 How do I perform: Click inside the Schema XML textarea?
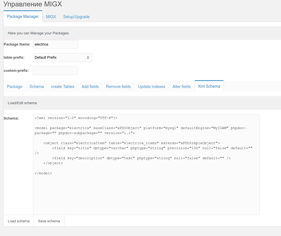click(x=146, y=164)
